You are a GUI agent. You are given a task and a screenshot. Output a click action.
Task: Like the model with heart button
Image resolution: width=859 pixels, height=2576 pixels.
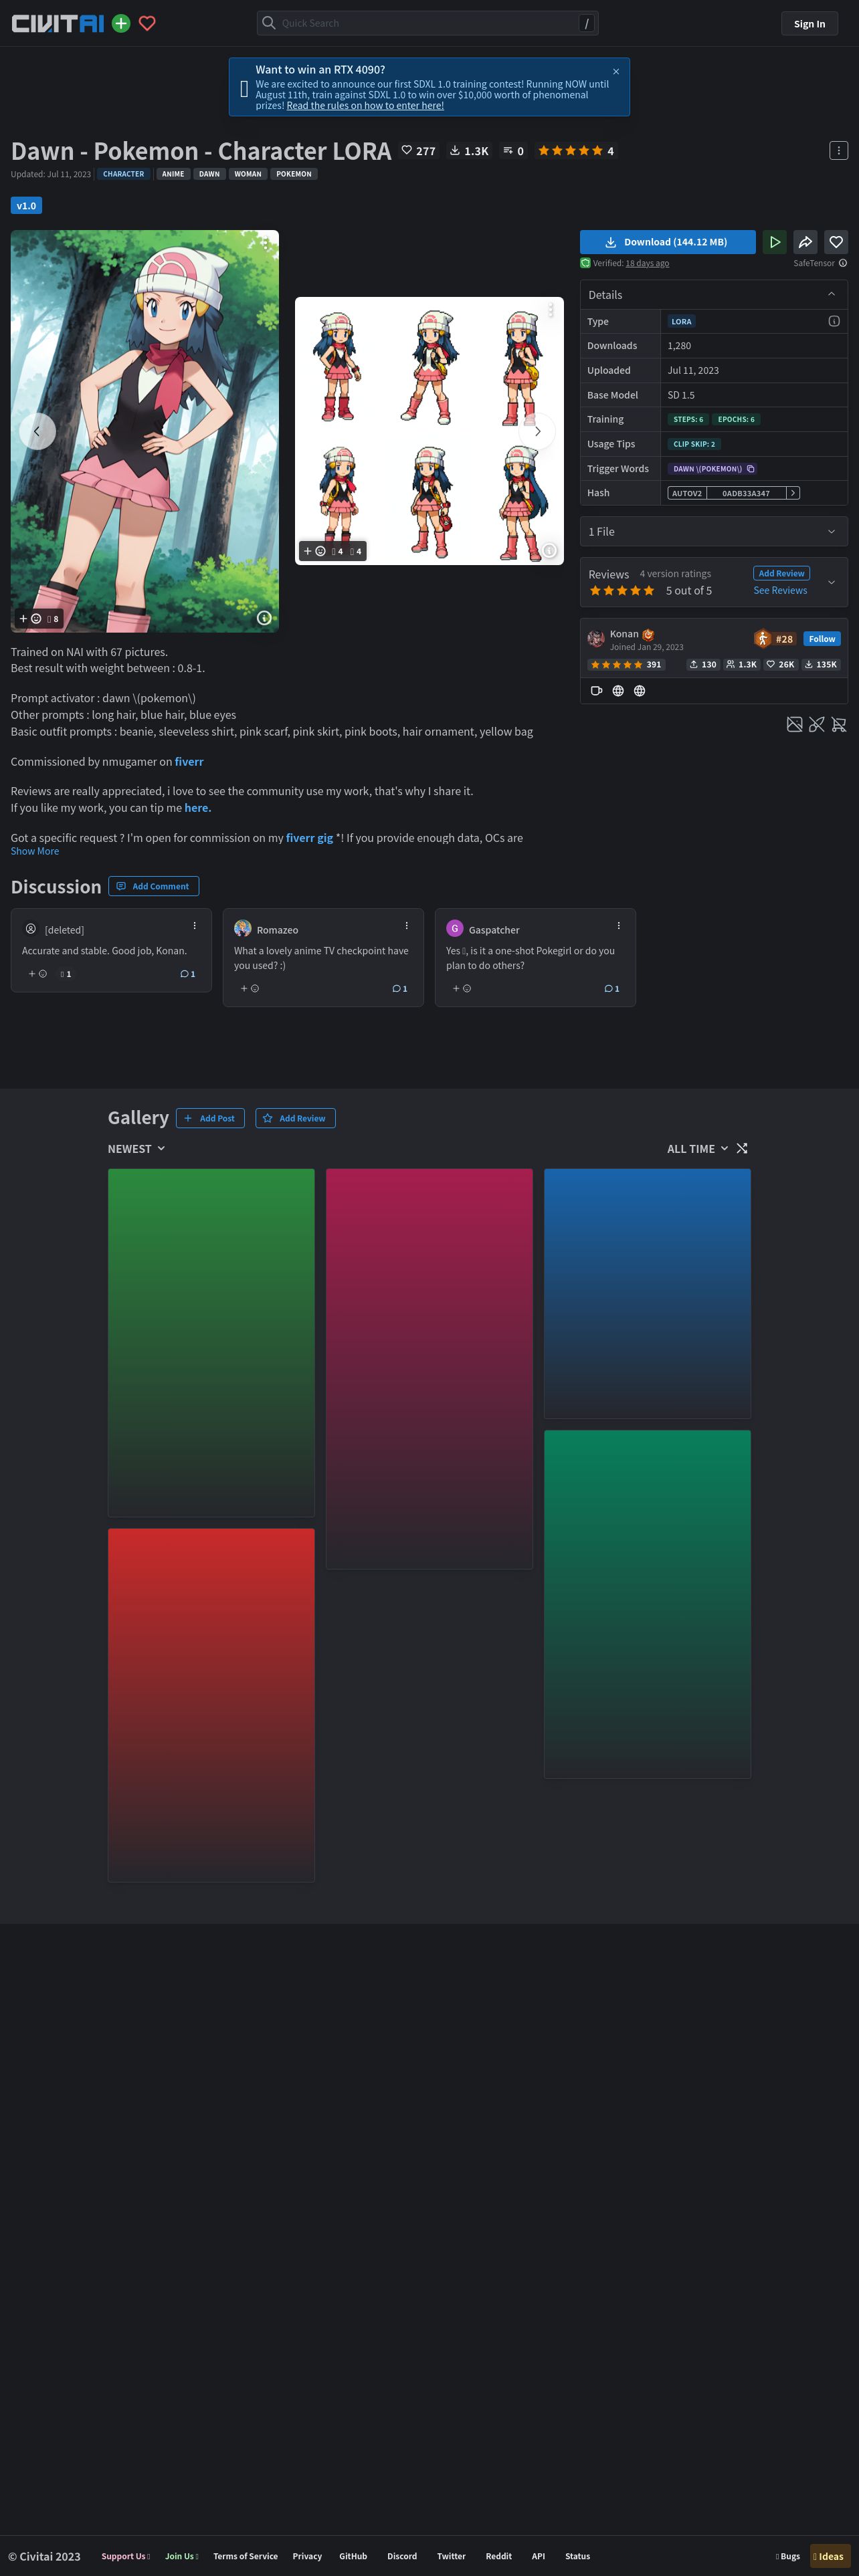[836, 242]
